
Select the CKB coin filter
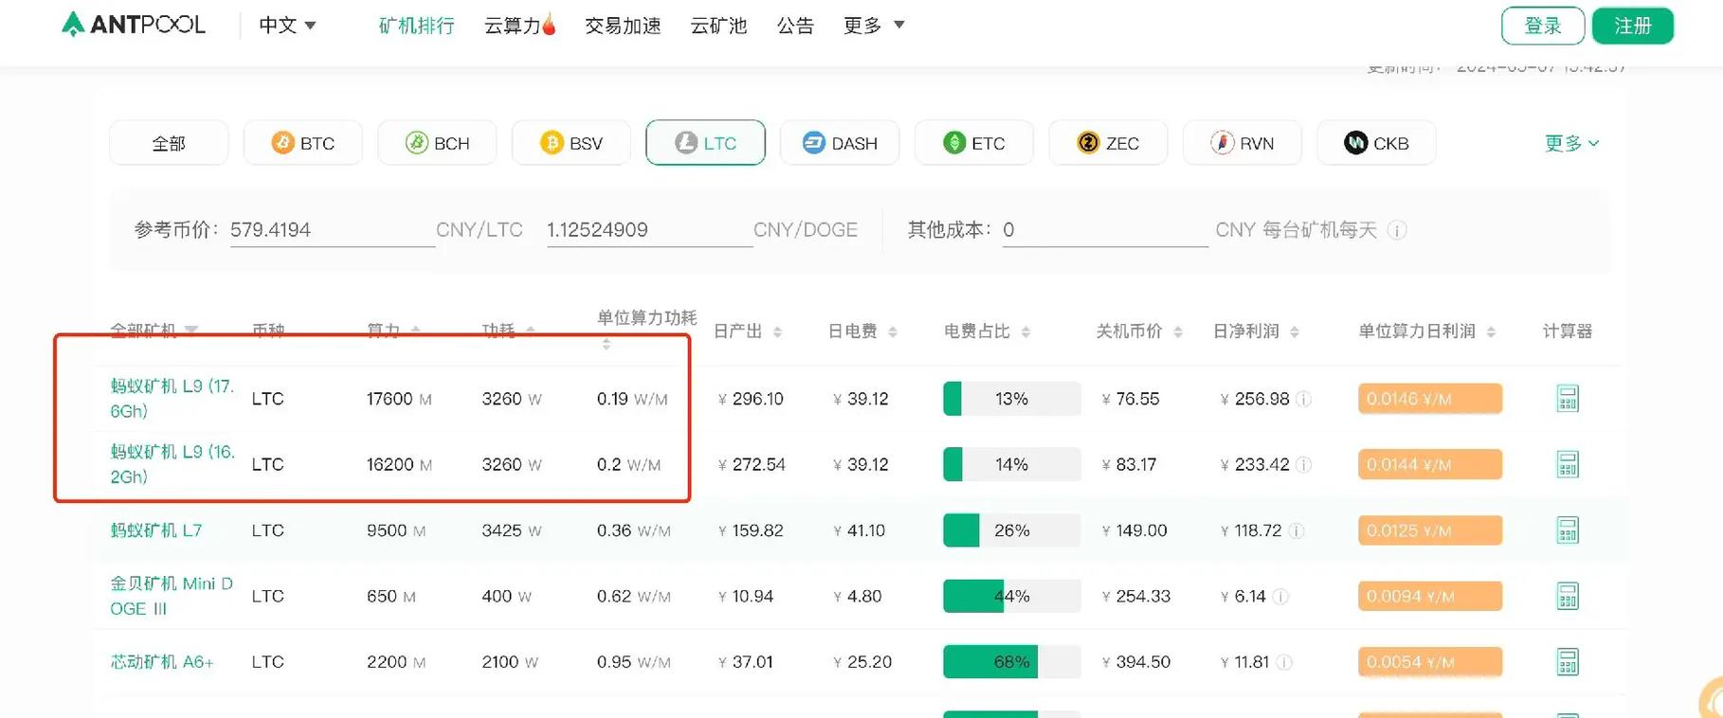(x=1376, y=143)
